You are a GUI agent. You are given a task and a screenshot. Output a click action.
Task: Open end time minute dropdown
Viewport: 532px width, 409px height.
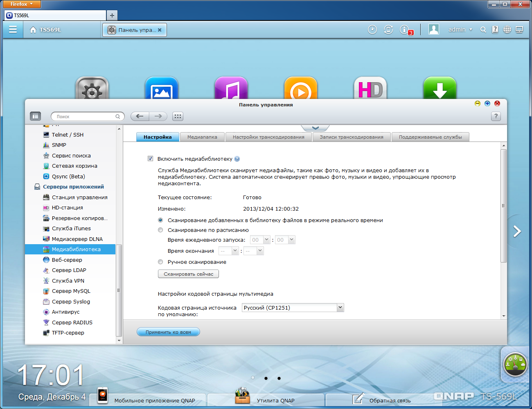tap(254, 251)
